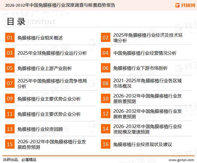The height and width of the screenshot is (163, 197).
Task: Open chapter 角膜移植行业相关概述
Action: point(40,38)
